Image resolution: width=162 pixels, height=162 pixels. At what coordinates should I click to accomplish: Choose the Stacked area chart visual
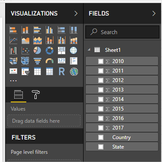(37, 40)
